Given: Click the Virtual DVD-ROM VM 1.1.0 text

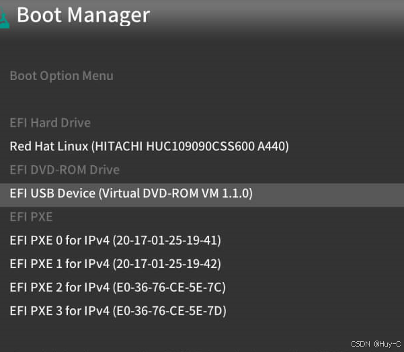Looking at the screenshot, I should [x=176, y=193].
